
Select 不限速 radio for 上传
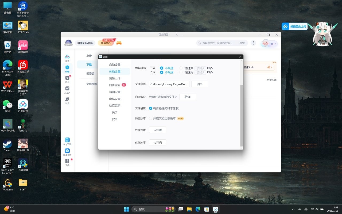[x=162, y=72]
